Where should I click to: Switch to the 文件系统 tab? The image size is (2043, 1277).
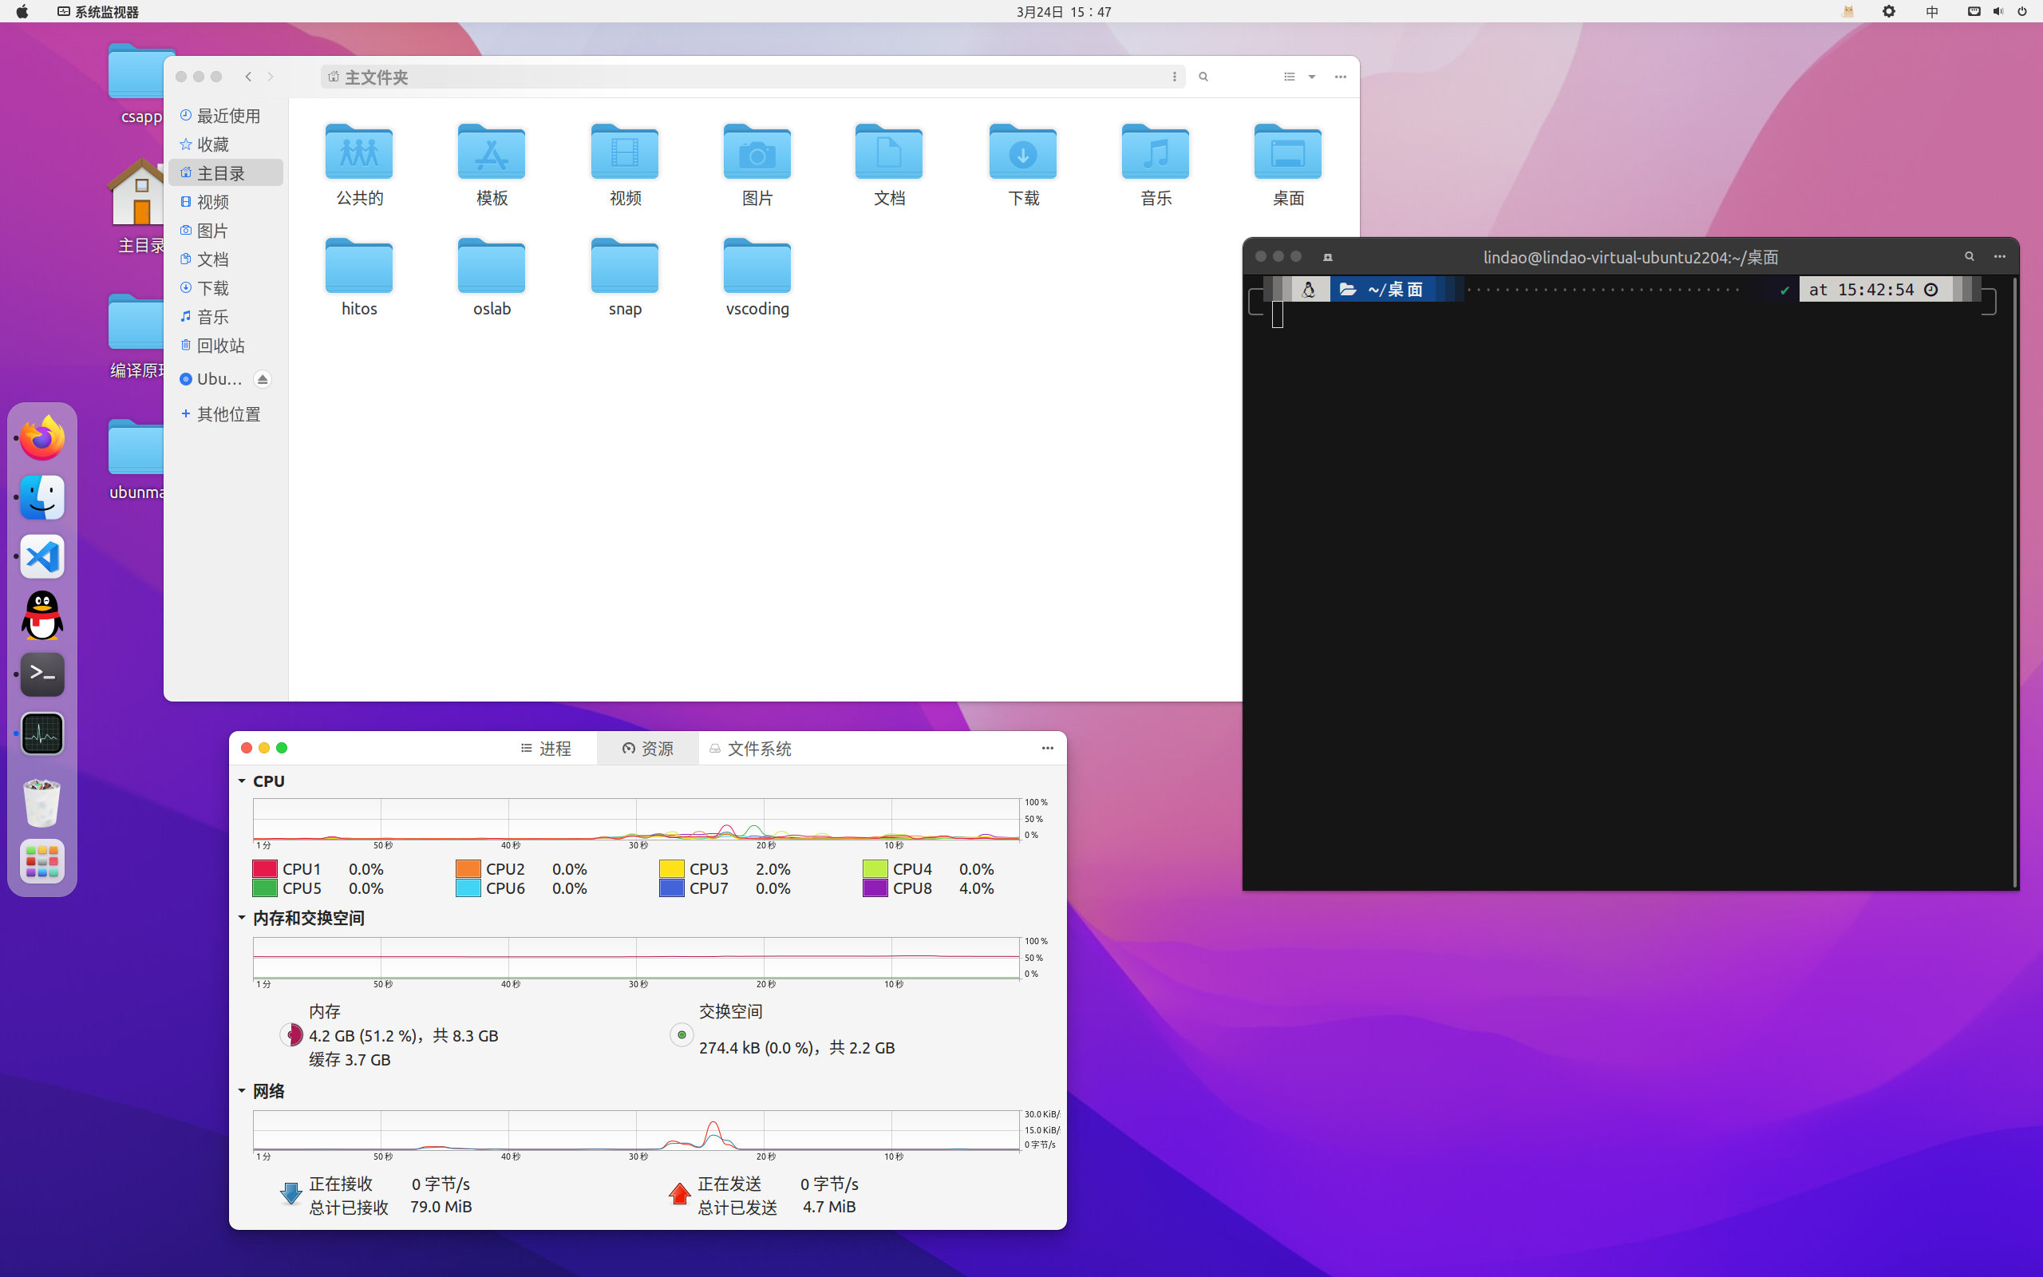pos(750,749)
